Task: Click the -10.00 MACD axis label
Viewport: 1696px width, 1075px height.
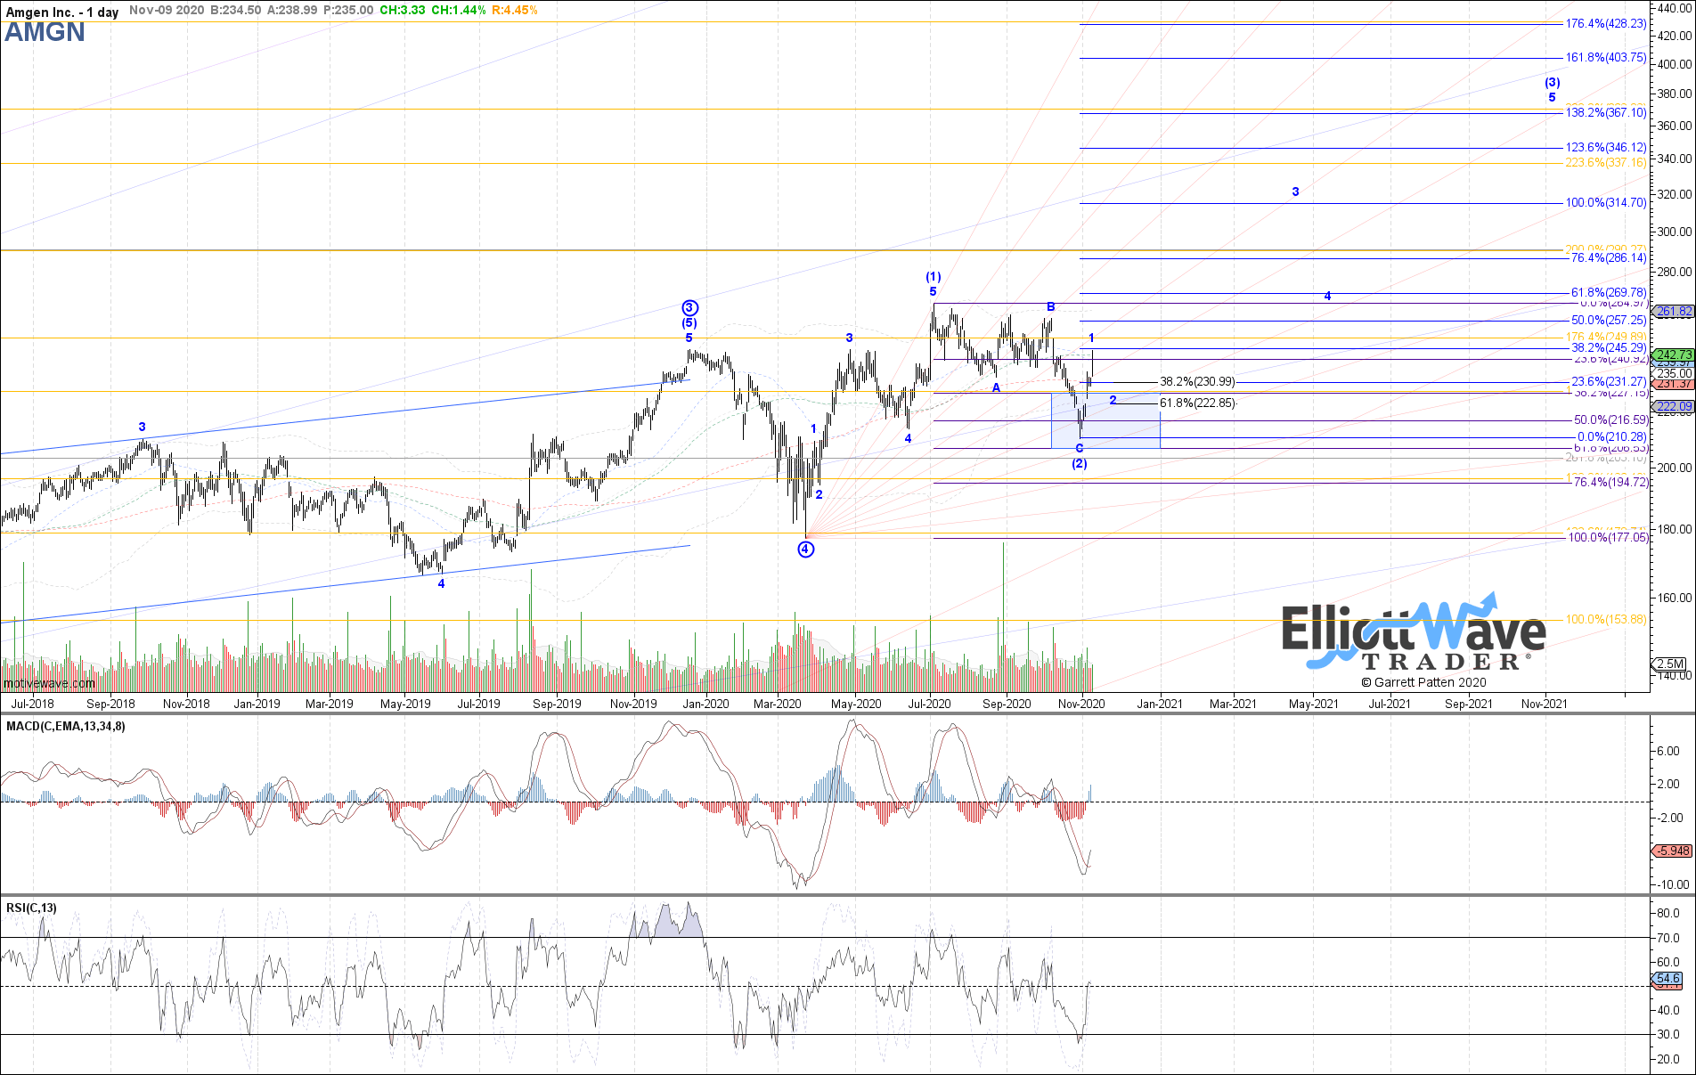Action: tap(1671, 884)
